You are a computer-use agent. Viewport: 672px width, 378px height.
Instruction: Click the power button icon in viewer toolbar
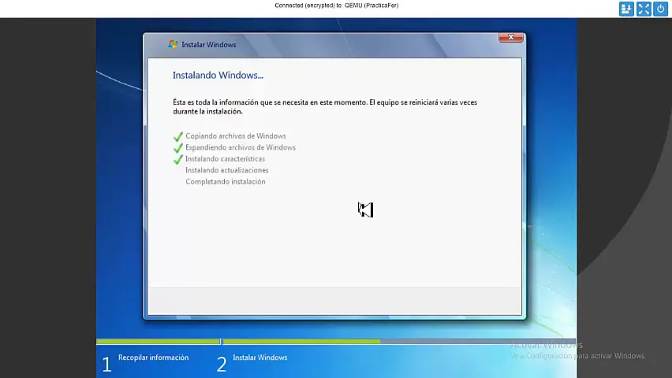(660, 9)
